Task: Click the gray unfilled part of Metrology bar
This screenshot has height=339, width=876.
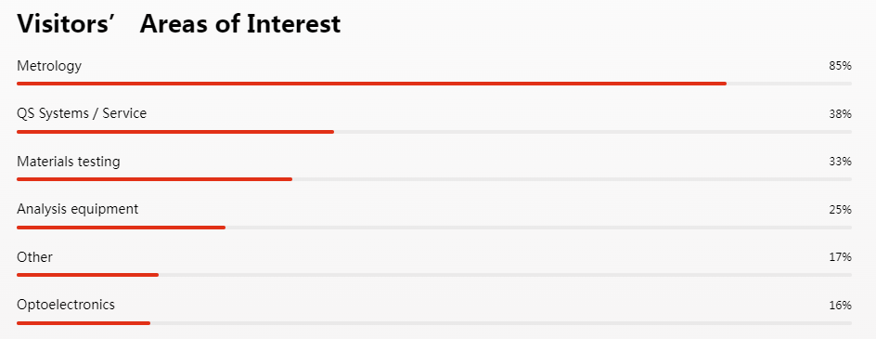Action: pyautogui.click(x=790, y=84)
